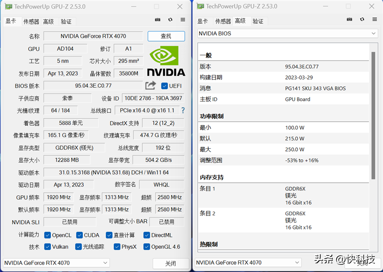383x272 pixels.
Task: Toggle the DirectML checkbox
Action: (x=146, y=235)
